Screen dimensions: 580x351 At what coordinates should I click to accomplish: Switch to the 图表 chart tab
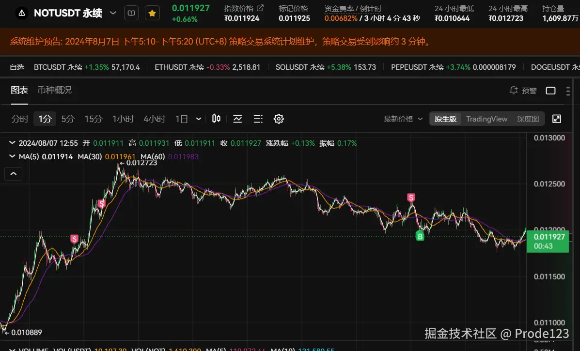pyautogui.click(x=19, y=90)
